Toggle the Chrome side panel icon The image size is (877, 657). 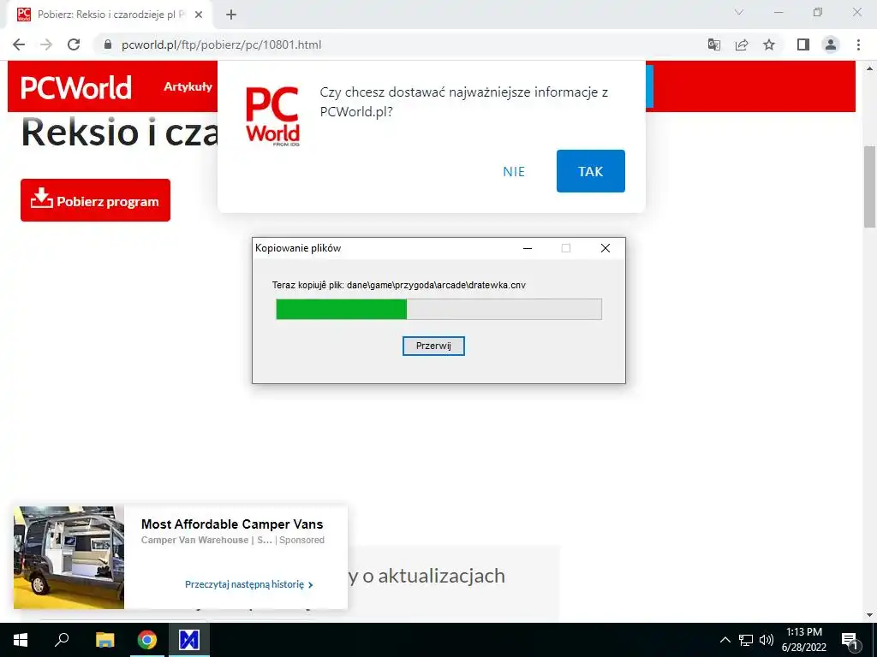[803, 44]
